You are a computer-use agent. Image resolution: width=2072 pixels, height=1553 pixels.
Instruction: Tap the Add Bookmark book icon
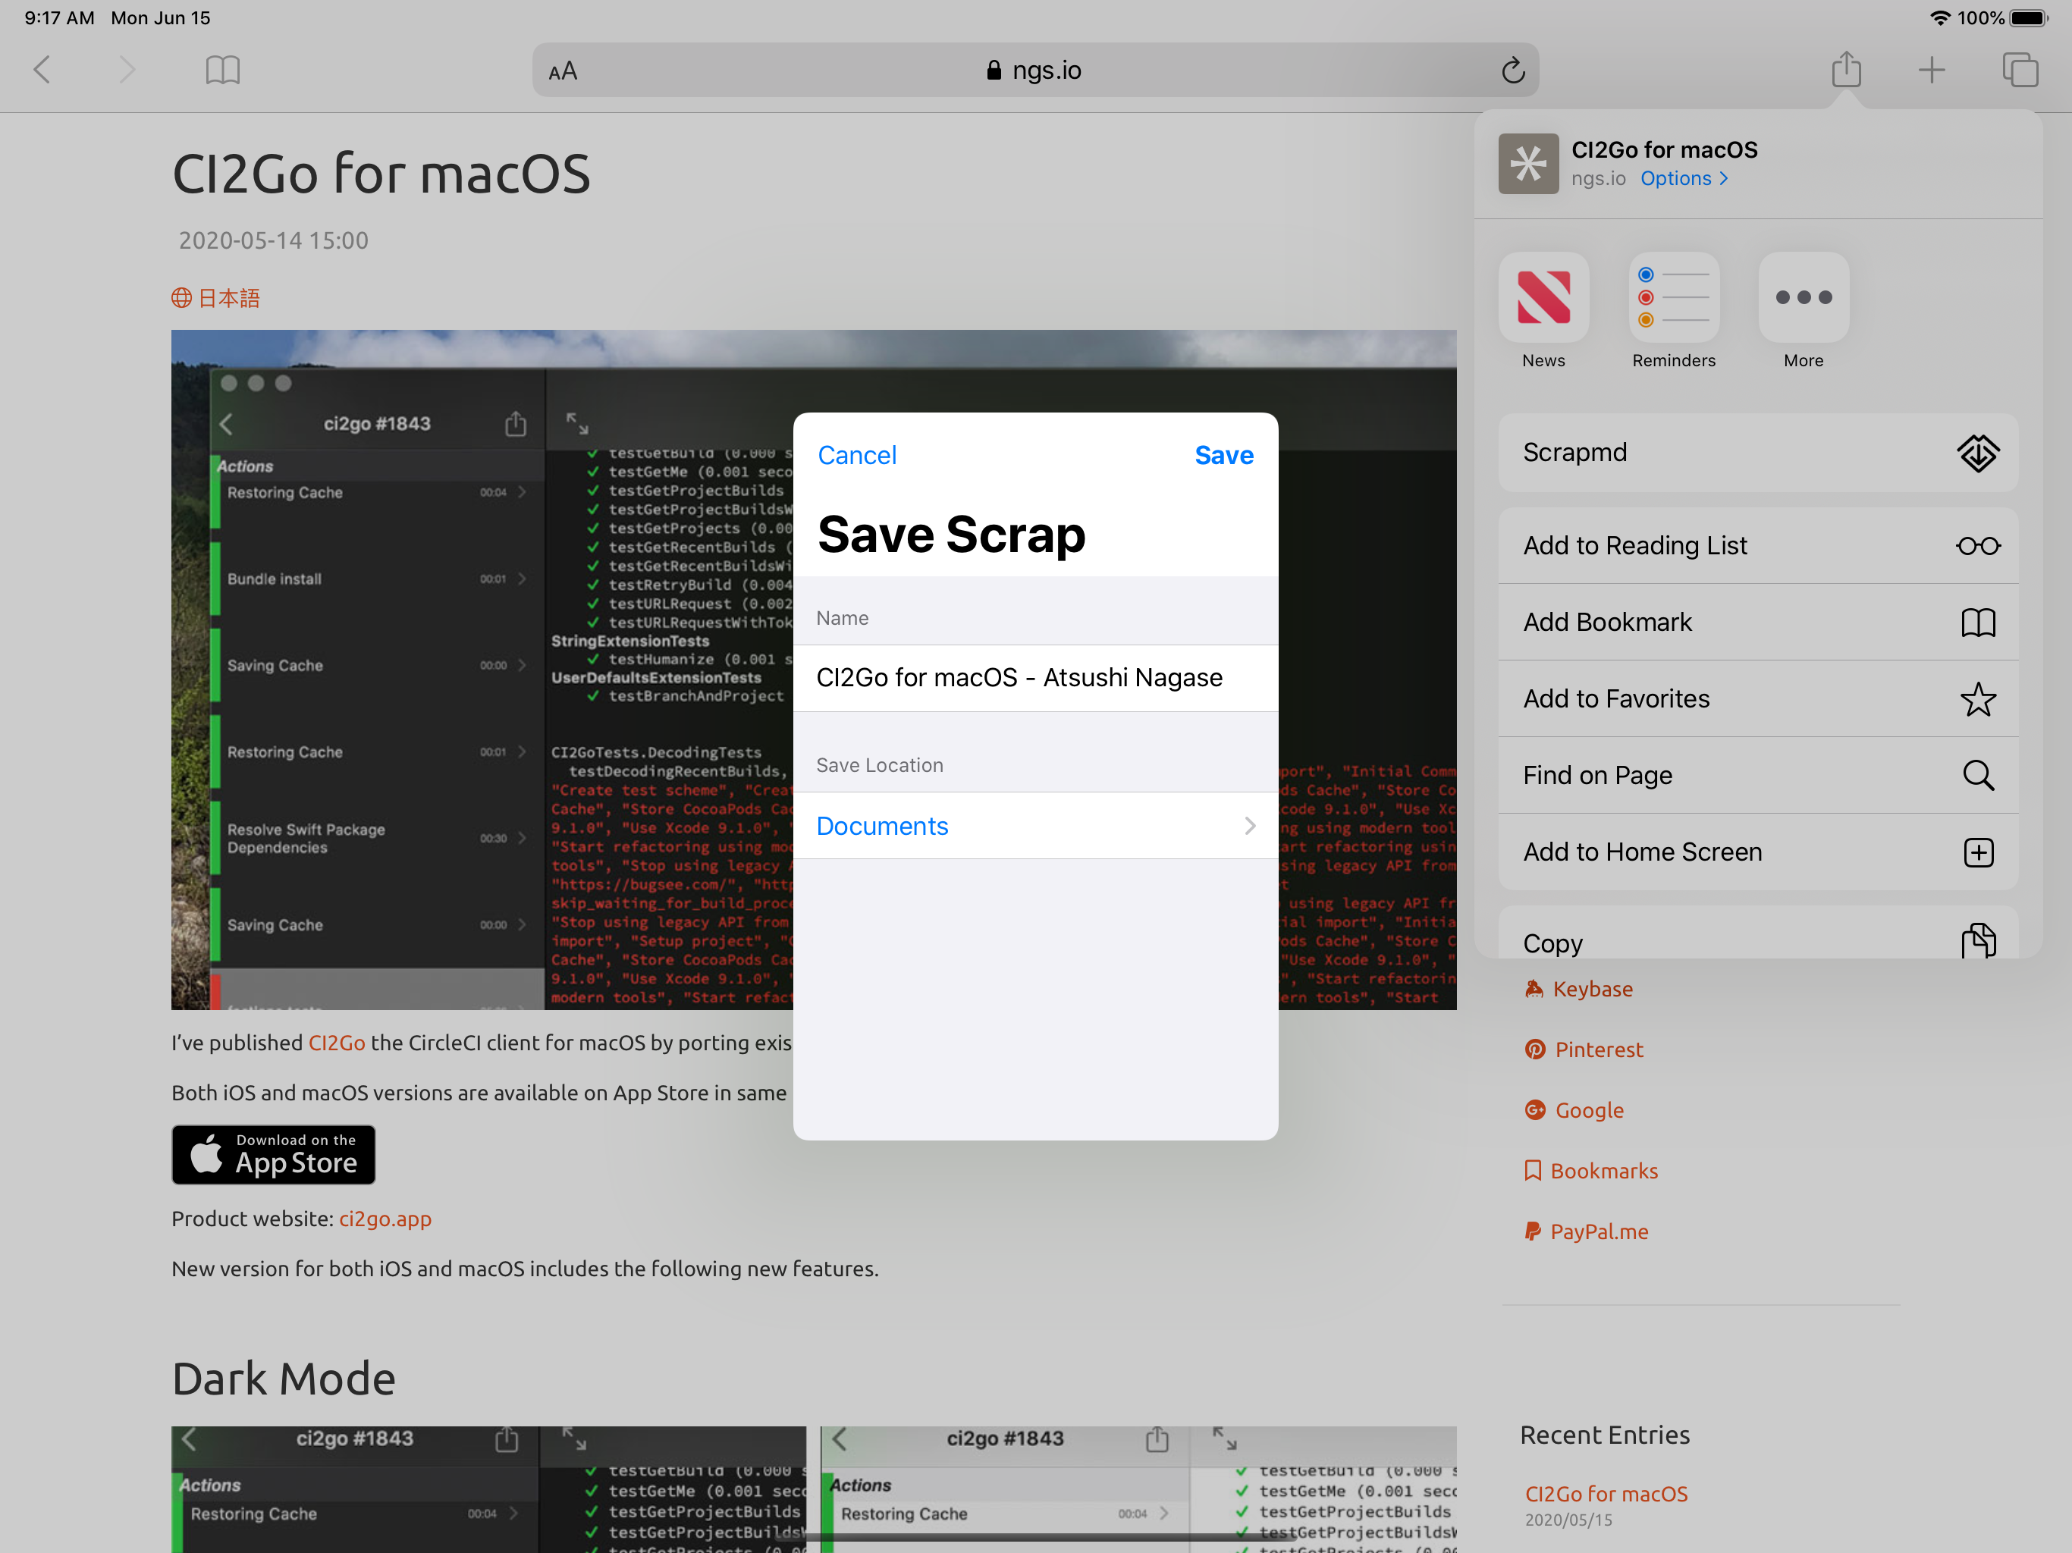point(1977,622)
